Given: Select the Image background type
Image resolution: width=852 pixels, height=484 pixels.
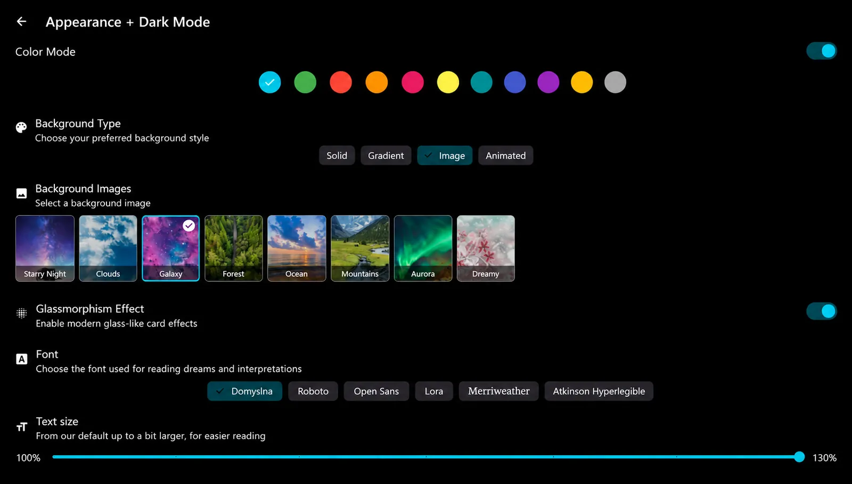Looking at the screenshot, I should coord(445,155).
